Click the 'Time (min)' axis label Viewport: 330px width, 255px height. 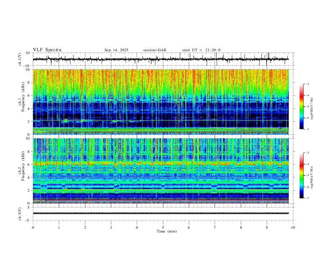pos(167,231)
